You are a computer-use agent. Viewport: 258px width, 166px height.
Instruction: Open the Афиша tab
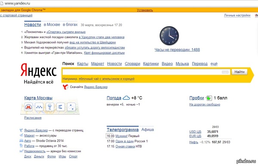pyautogui.click(x=147, y=130)
